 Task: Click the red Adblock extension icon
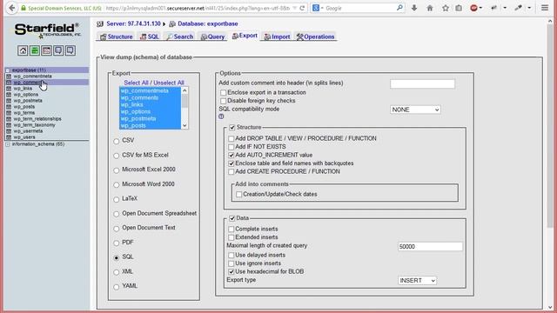tap(473, 8)
